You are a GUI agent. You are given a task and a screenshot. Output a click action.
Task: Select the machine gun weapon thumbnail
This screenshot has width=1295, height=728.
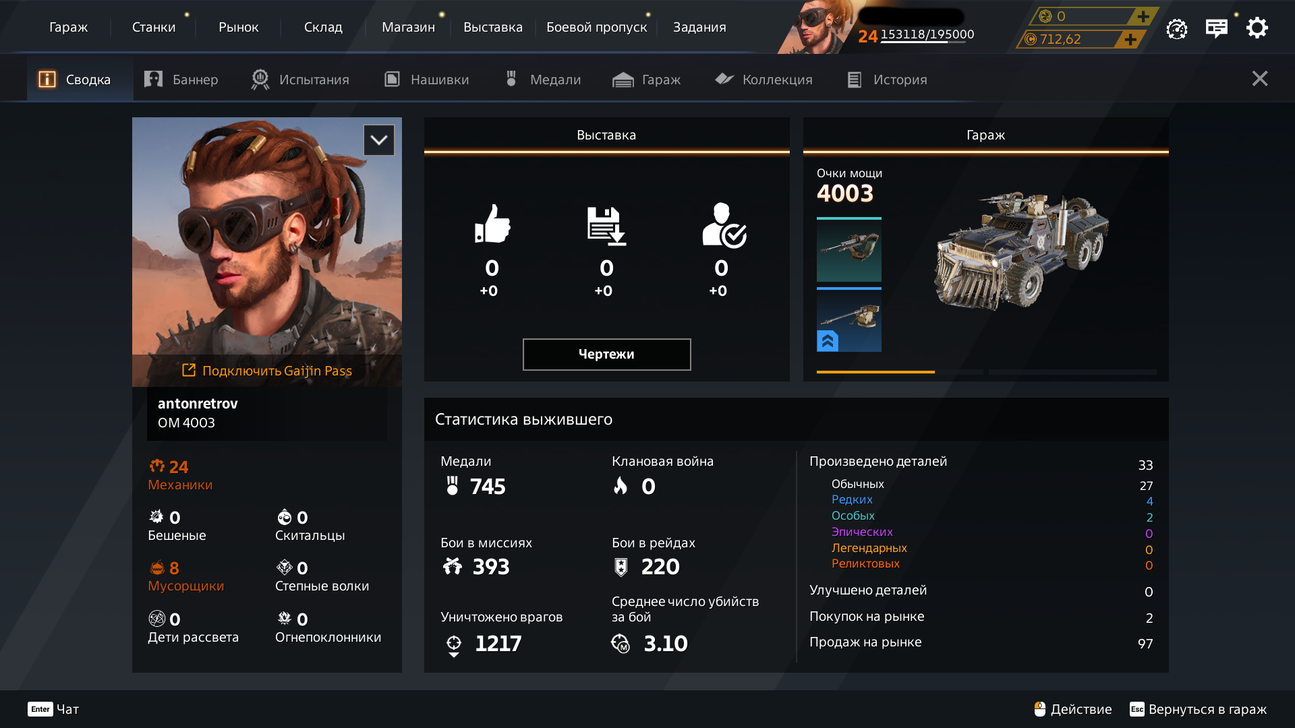pos(848,250)
